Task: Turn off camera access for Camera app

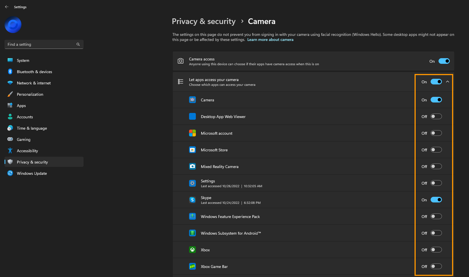Action: coord(436,100)
